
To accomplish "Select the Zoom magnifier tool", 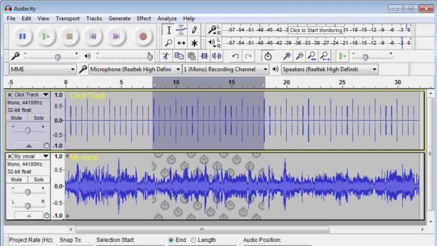I will (x=168, y=43).
